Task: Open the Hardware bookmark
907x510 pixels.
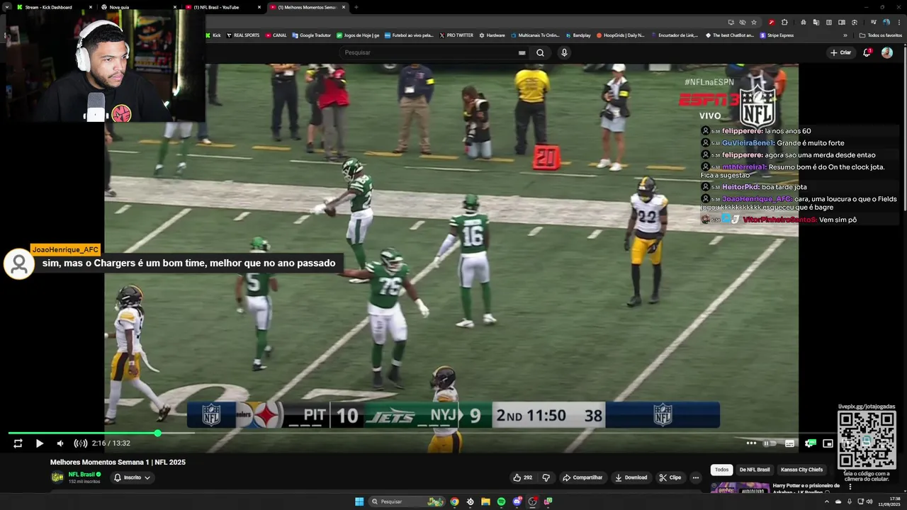Action: 492,35
